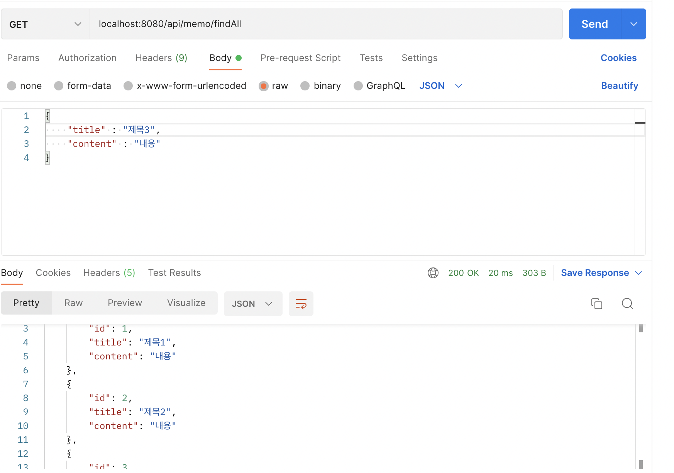Click the "제목3" value in request body
674x473 pixels.
[139, 130]
